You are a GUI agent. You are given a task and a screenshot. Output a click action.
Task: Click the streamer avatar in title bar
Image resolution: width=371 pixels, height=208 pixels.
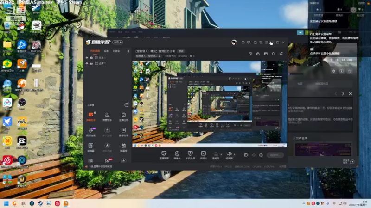coord(234,43)
